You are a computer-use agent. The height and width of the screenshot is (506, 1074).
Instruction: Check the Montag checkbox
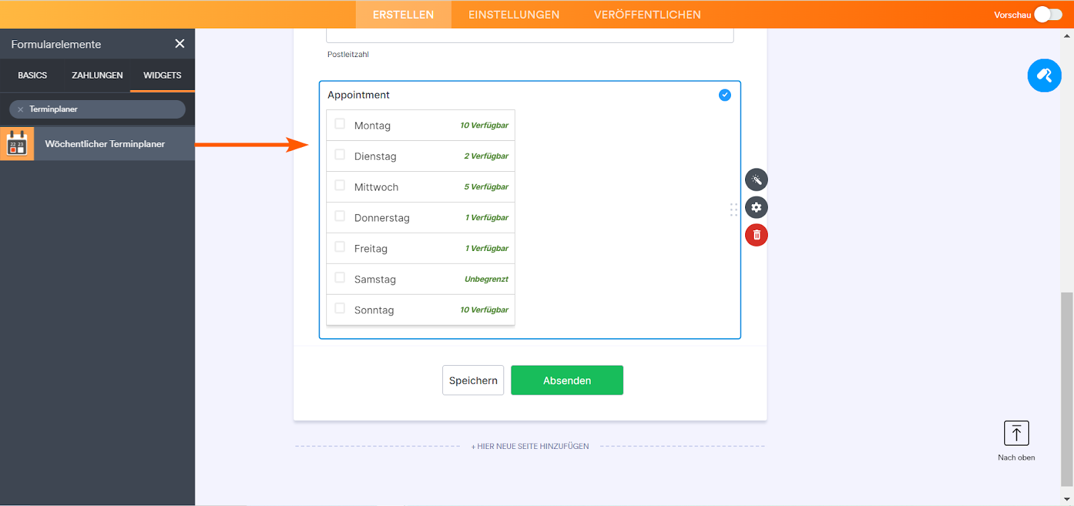click(340, 124)
